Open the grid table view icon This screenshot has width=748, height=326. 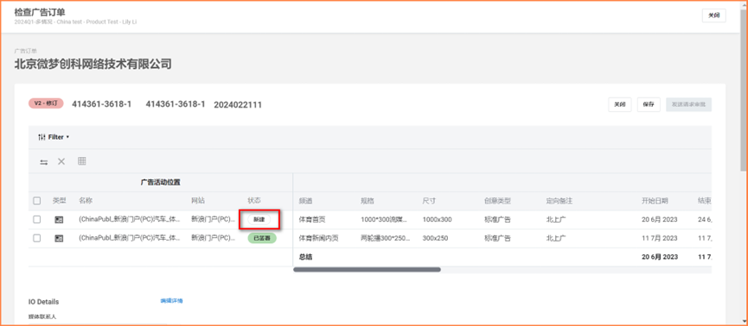click(x=81, y=161)
